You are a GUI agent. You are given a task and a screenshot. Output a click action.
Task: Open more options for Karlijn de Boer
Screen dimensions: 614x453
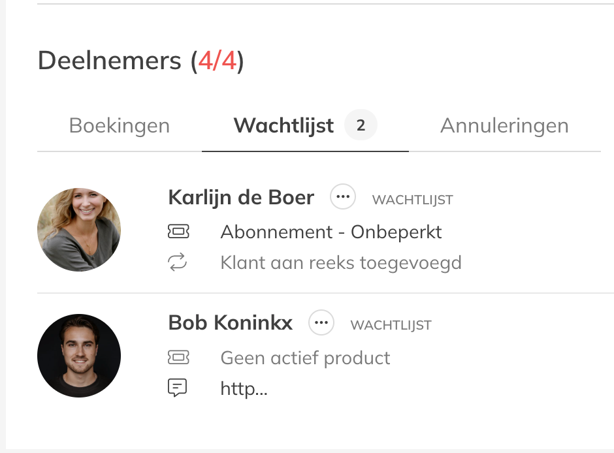coord(343,196)
